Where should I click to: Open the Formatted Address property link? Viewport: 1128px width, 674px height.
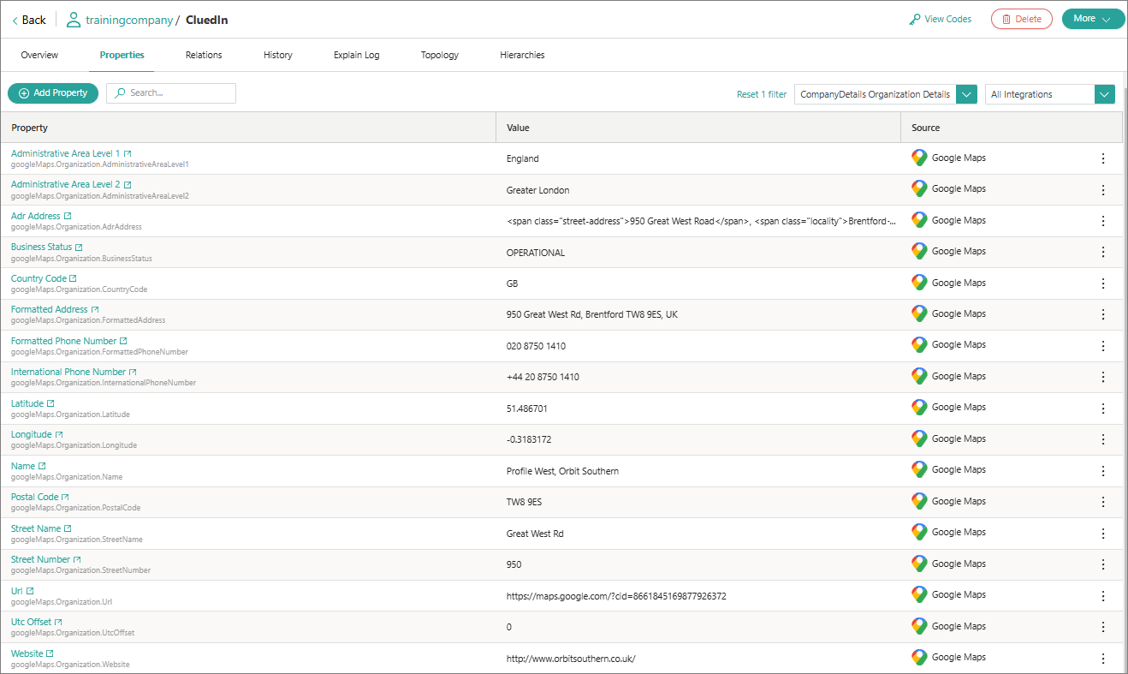pos(50,309)
